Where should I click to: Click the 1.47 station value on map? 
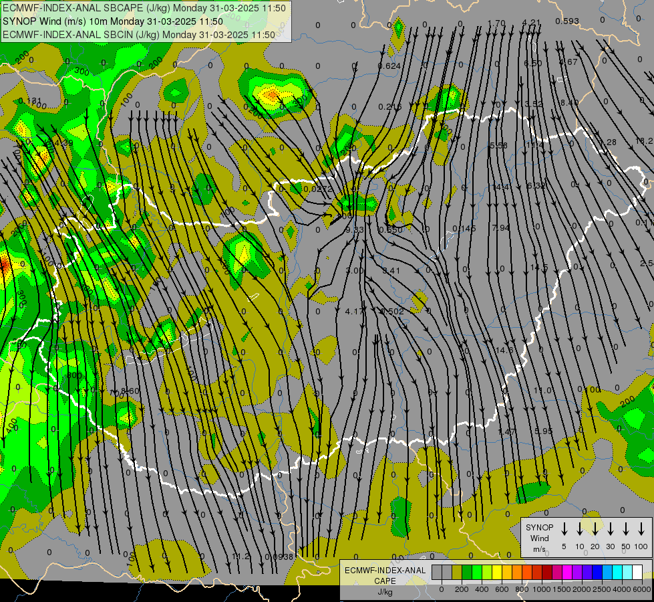(507, 431)
